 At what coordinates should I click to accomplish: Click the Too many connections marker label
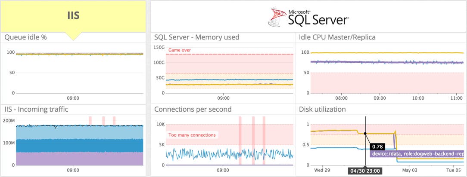click(x=192, y=135)
